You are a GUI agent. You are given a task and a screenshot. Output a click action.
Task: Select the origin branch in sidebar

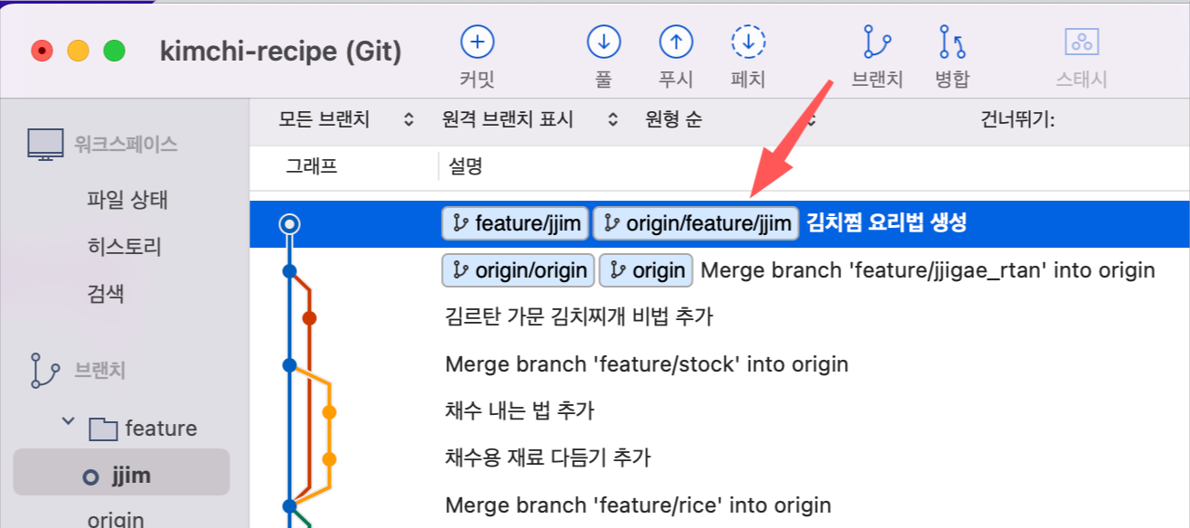point(116,519)
